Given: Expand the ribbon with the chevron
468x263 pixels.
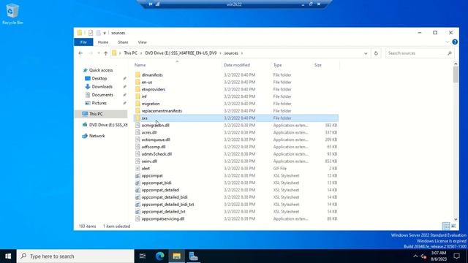Looking at the screenshot, I should tap(447, 42).
